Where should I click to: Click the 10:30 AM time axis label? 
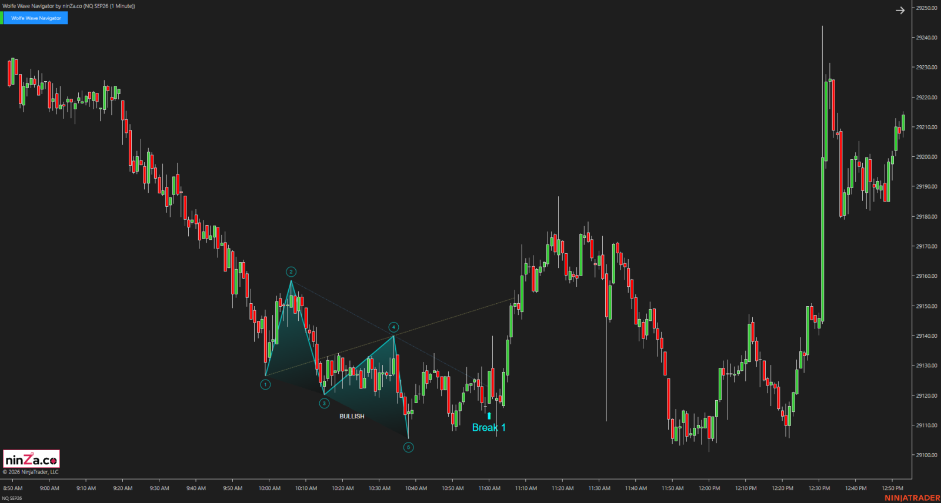point(379,488)
